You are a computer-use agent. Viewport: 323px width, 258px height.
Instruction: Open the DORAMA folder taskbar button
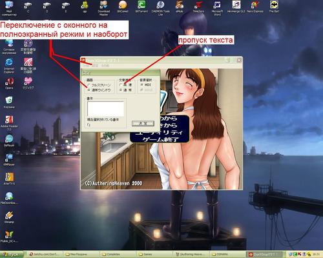pos(227,254)
